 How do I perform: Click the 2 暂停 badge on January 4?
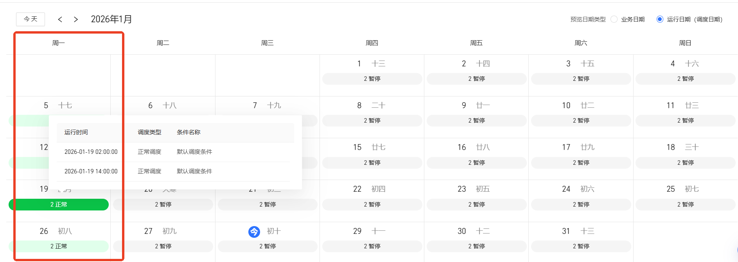click(685, 79)
